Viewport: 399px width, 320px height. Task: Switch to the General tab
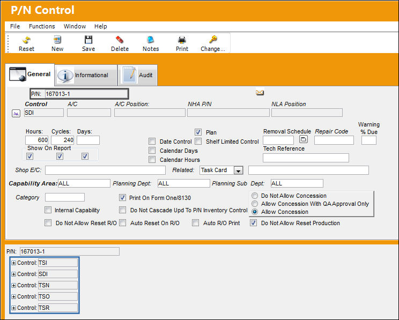pos(30,75)
